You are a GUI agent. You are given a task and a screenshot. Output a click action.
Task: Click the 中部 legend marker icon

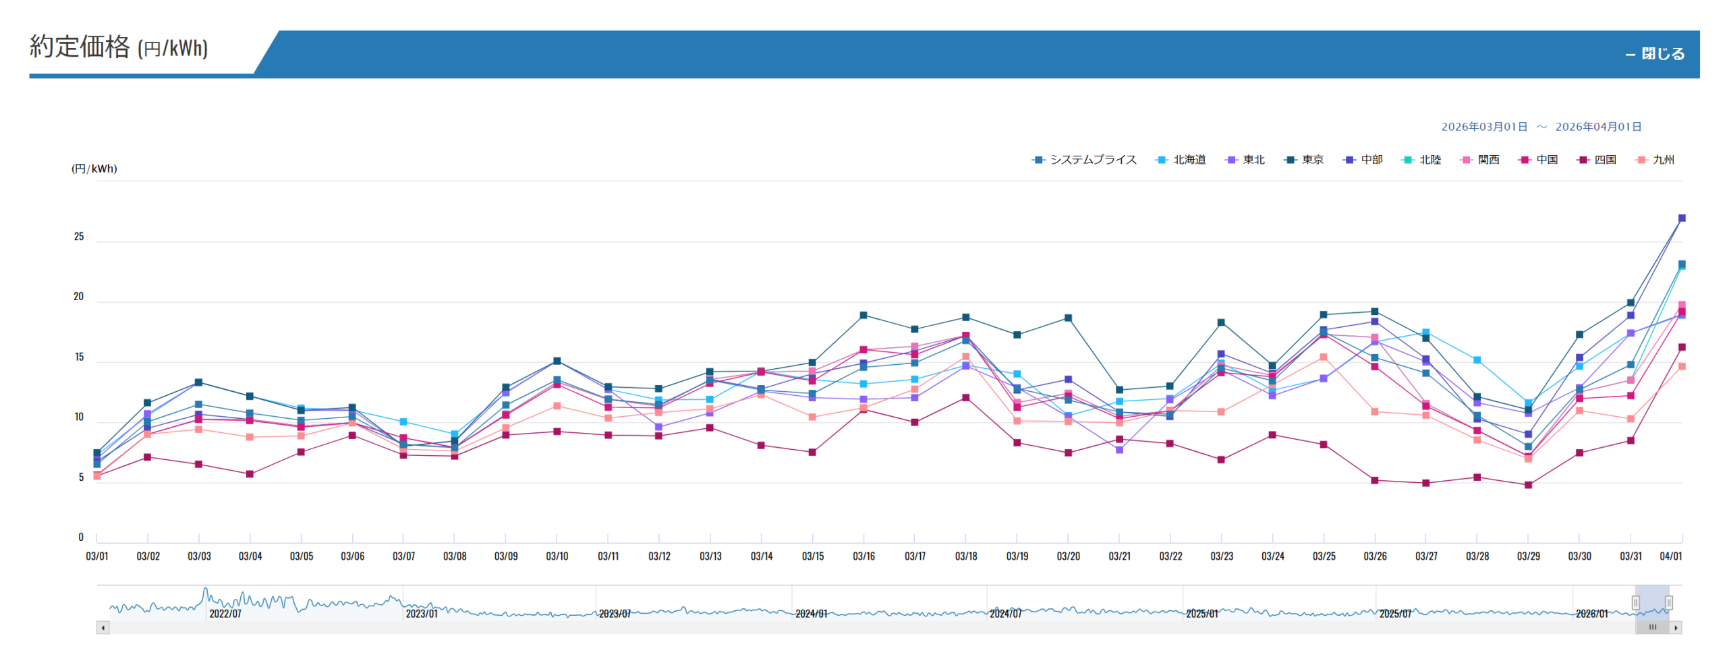[x=1349, y=160]
